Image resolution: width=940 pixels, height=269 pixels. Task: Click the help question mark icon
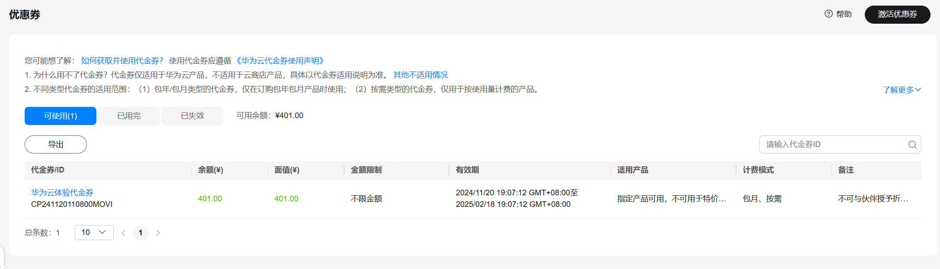[828, 14]
